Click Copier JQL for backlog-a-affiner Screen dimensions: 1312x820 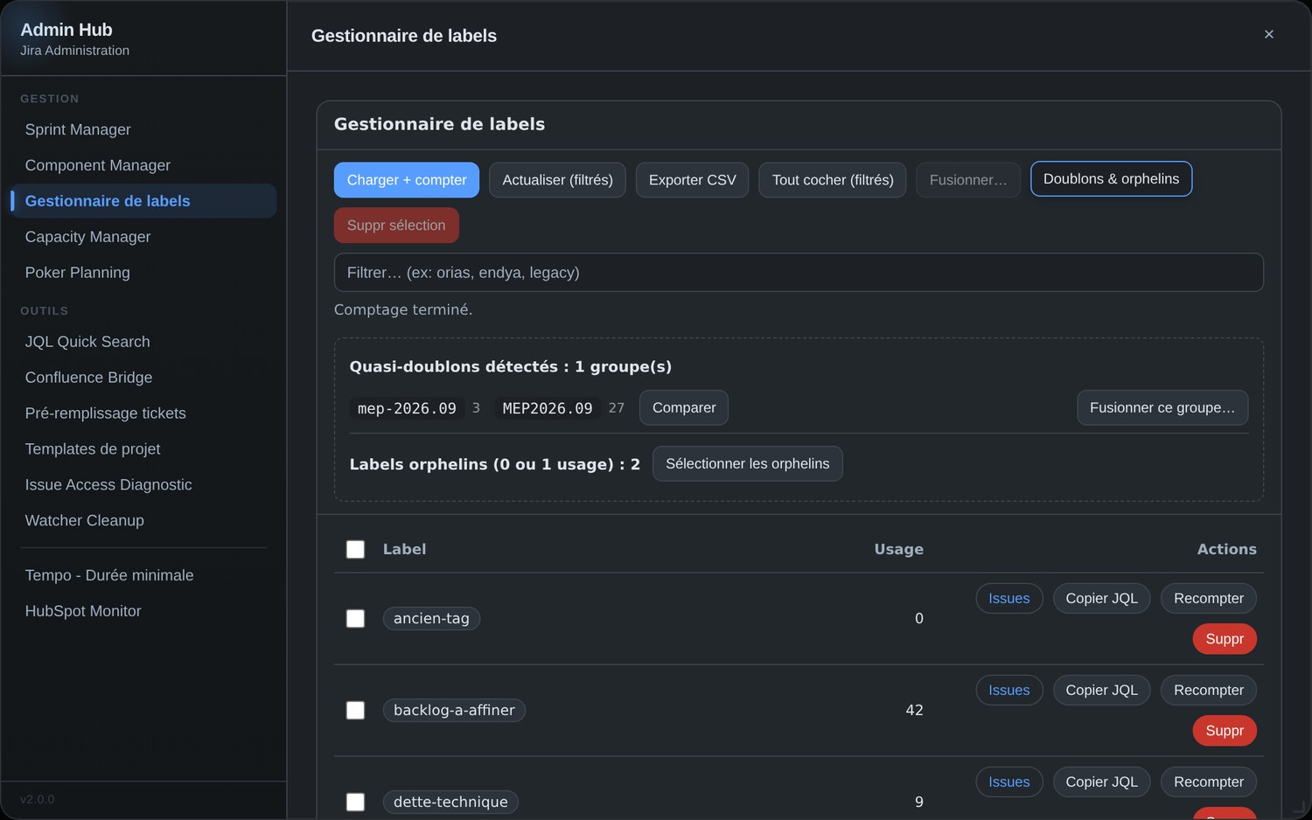pyautogui.click(x=1102, y=691)
